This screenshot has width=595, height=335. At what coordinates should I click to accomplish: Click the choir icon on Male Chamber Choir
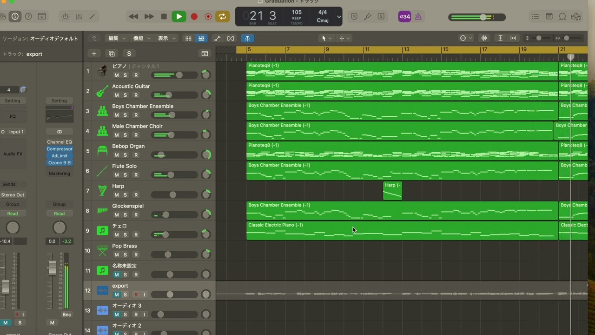(x=102, y=131)
